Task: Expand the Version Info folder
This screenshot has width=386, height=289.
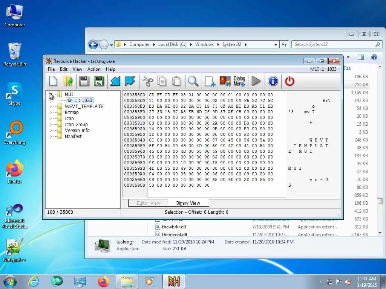Action: [51, 131]
